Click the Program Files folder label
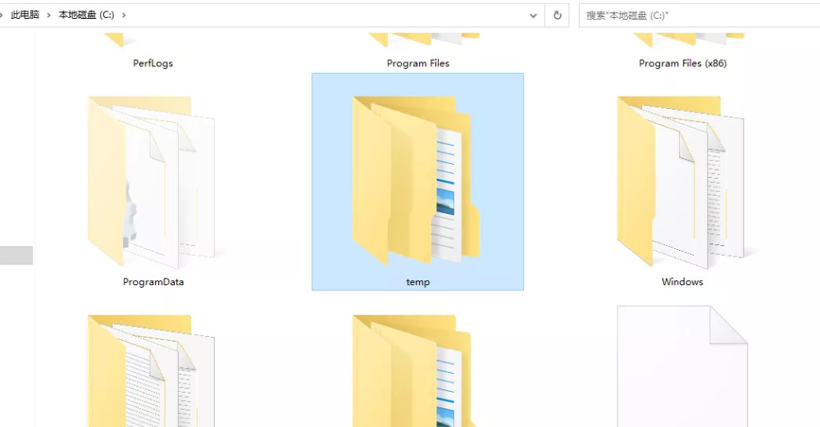The image size is (820, 427). pyautogui.click(x=418, y=63)
